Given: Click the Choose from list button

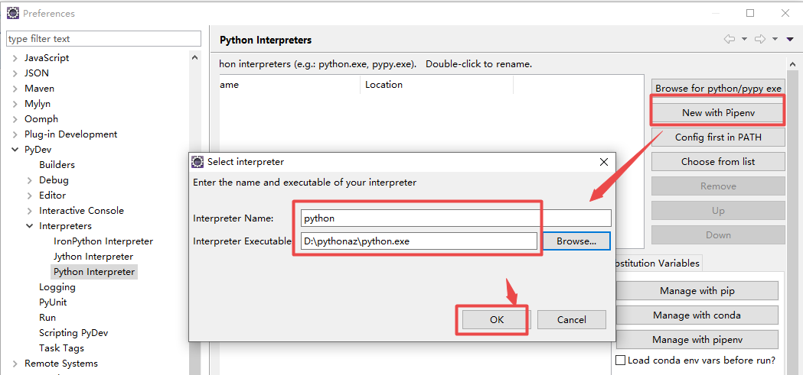Looking at the screenshot, I should pyautogui.click(x=718, y=161).
